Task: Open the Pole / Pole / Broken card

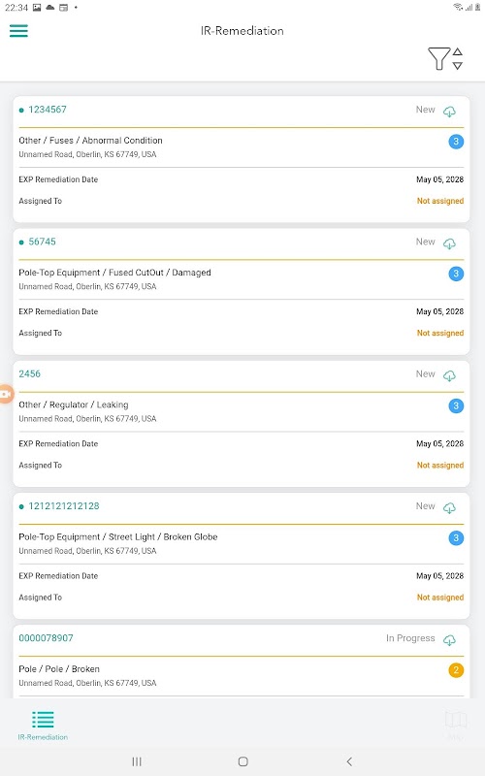Action: 241,662
